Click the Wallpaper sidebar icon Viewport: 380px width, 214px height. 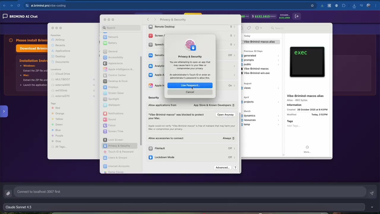[x=105, y=105]
